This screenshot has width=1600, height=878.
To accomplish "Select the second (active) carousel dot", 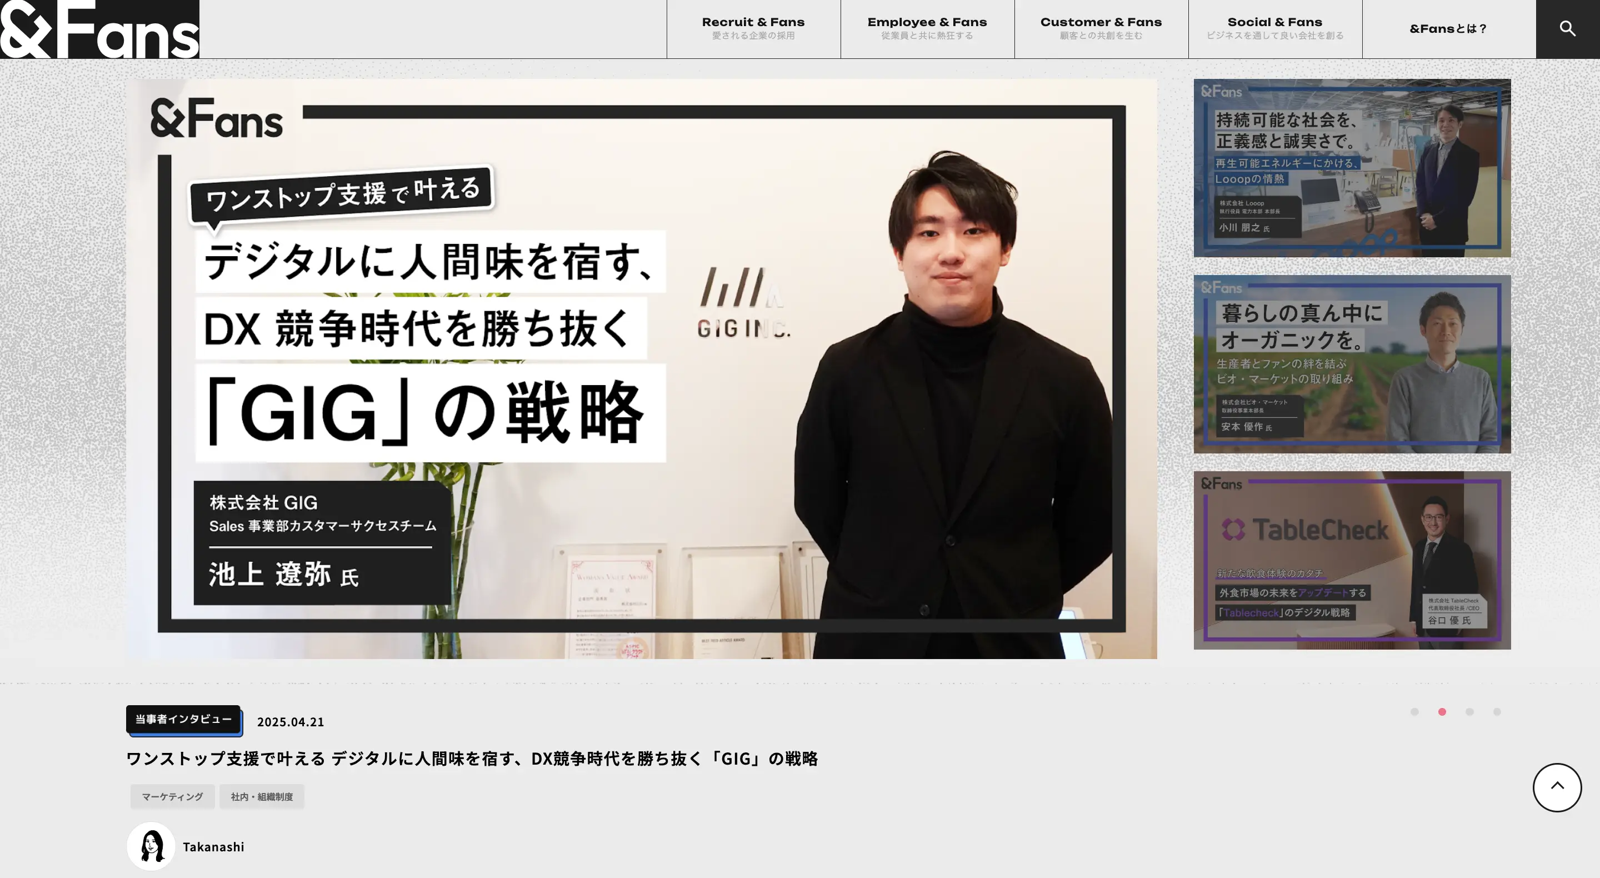I will (x=1442, y=711).
